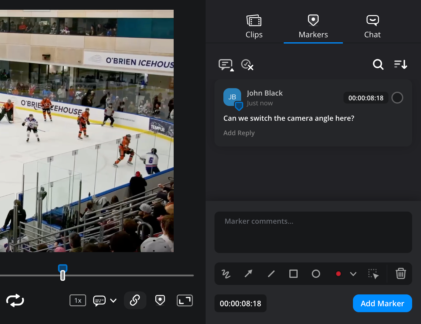
Task: Mark John Black's marker as complete
Action: [397, 98]
